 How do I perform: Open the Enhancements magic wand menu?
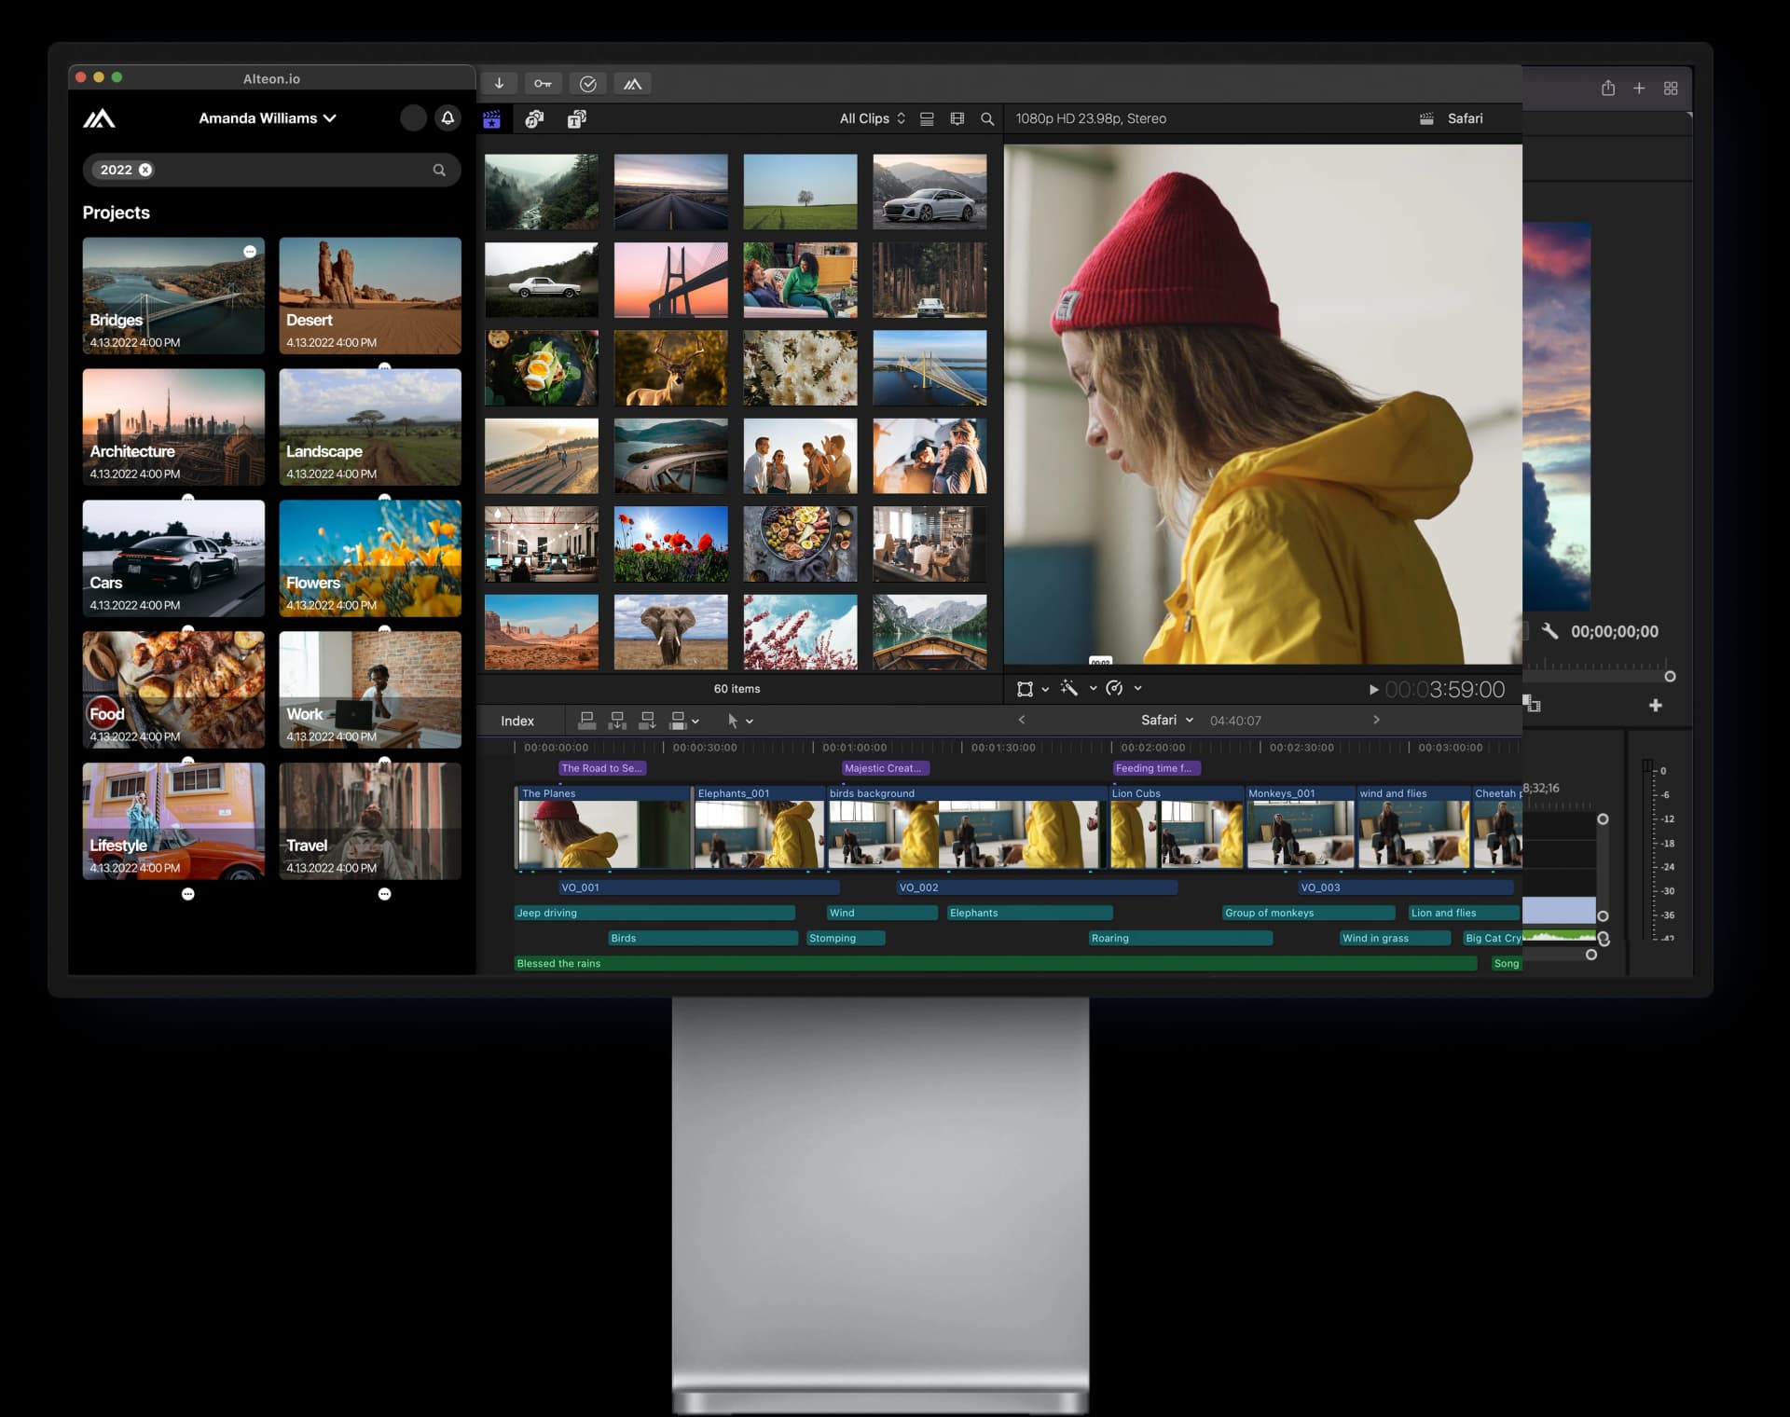pyautogui.click(x=1070, y=688)
